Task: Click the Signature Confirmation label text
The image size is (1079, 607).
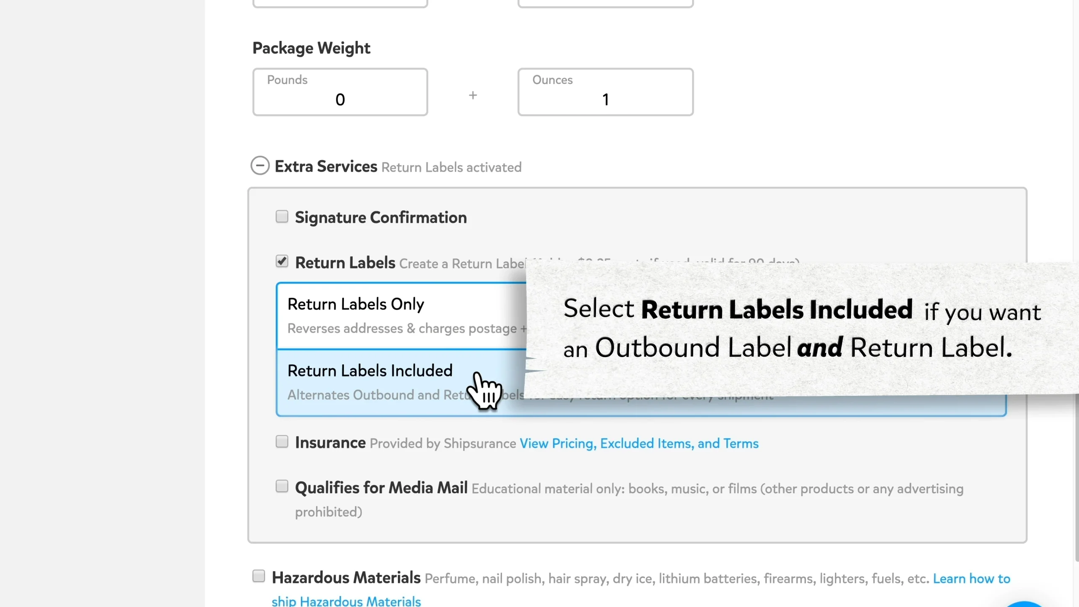Action: pyautogui.click(x=381, y=218)
